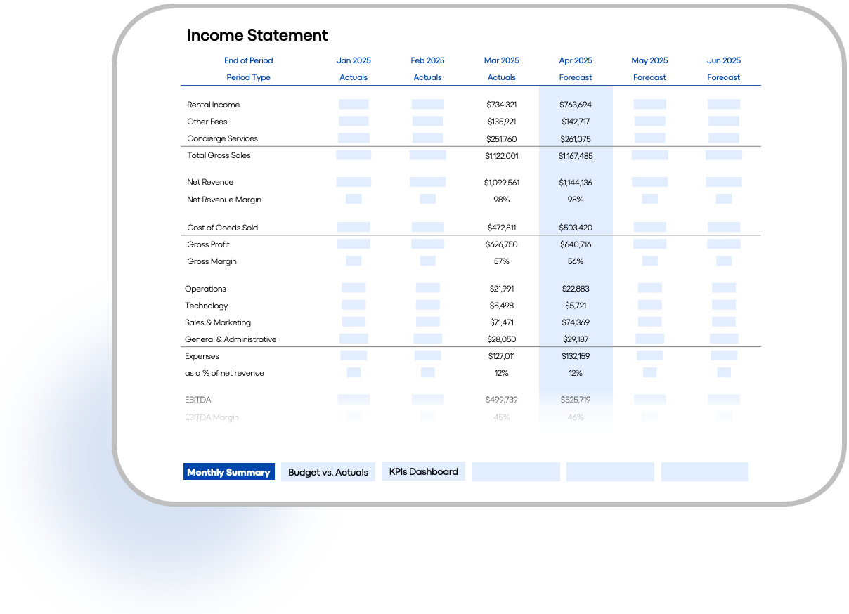Click the Gross Margin 57% cell
This screenshot has width=849, height=614.
click(502, 261)
